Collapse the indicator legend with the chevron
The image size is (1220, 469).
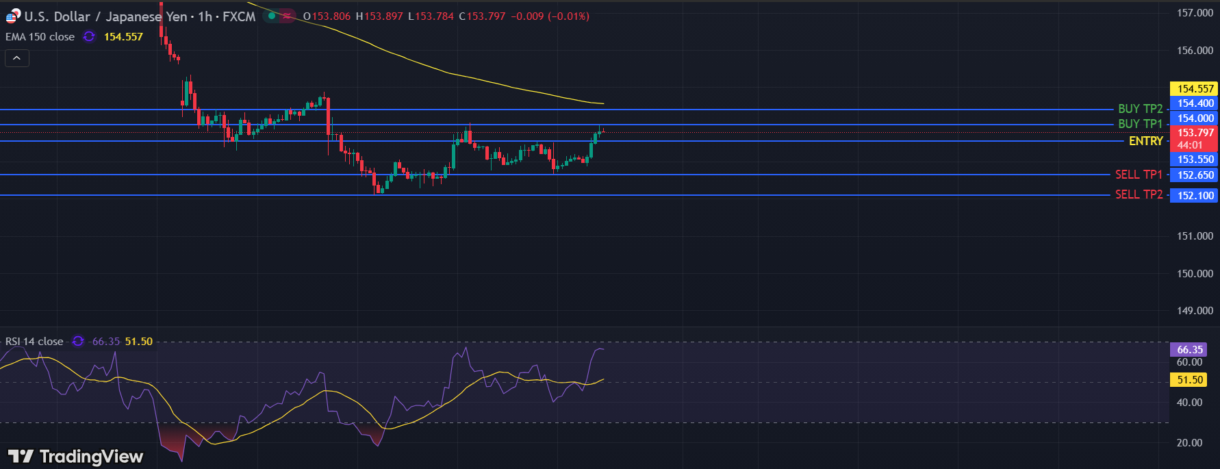coord(17,59)
